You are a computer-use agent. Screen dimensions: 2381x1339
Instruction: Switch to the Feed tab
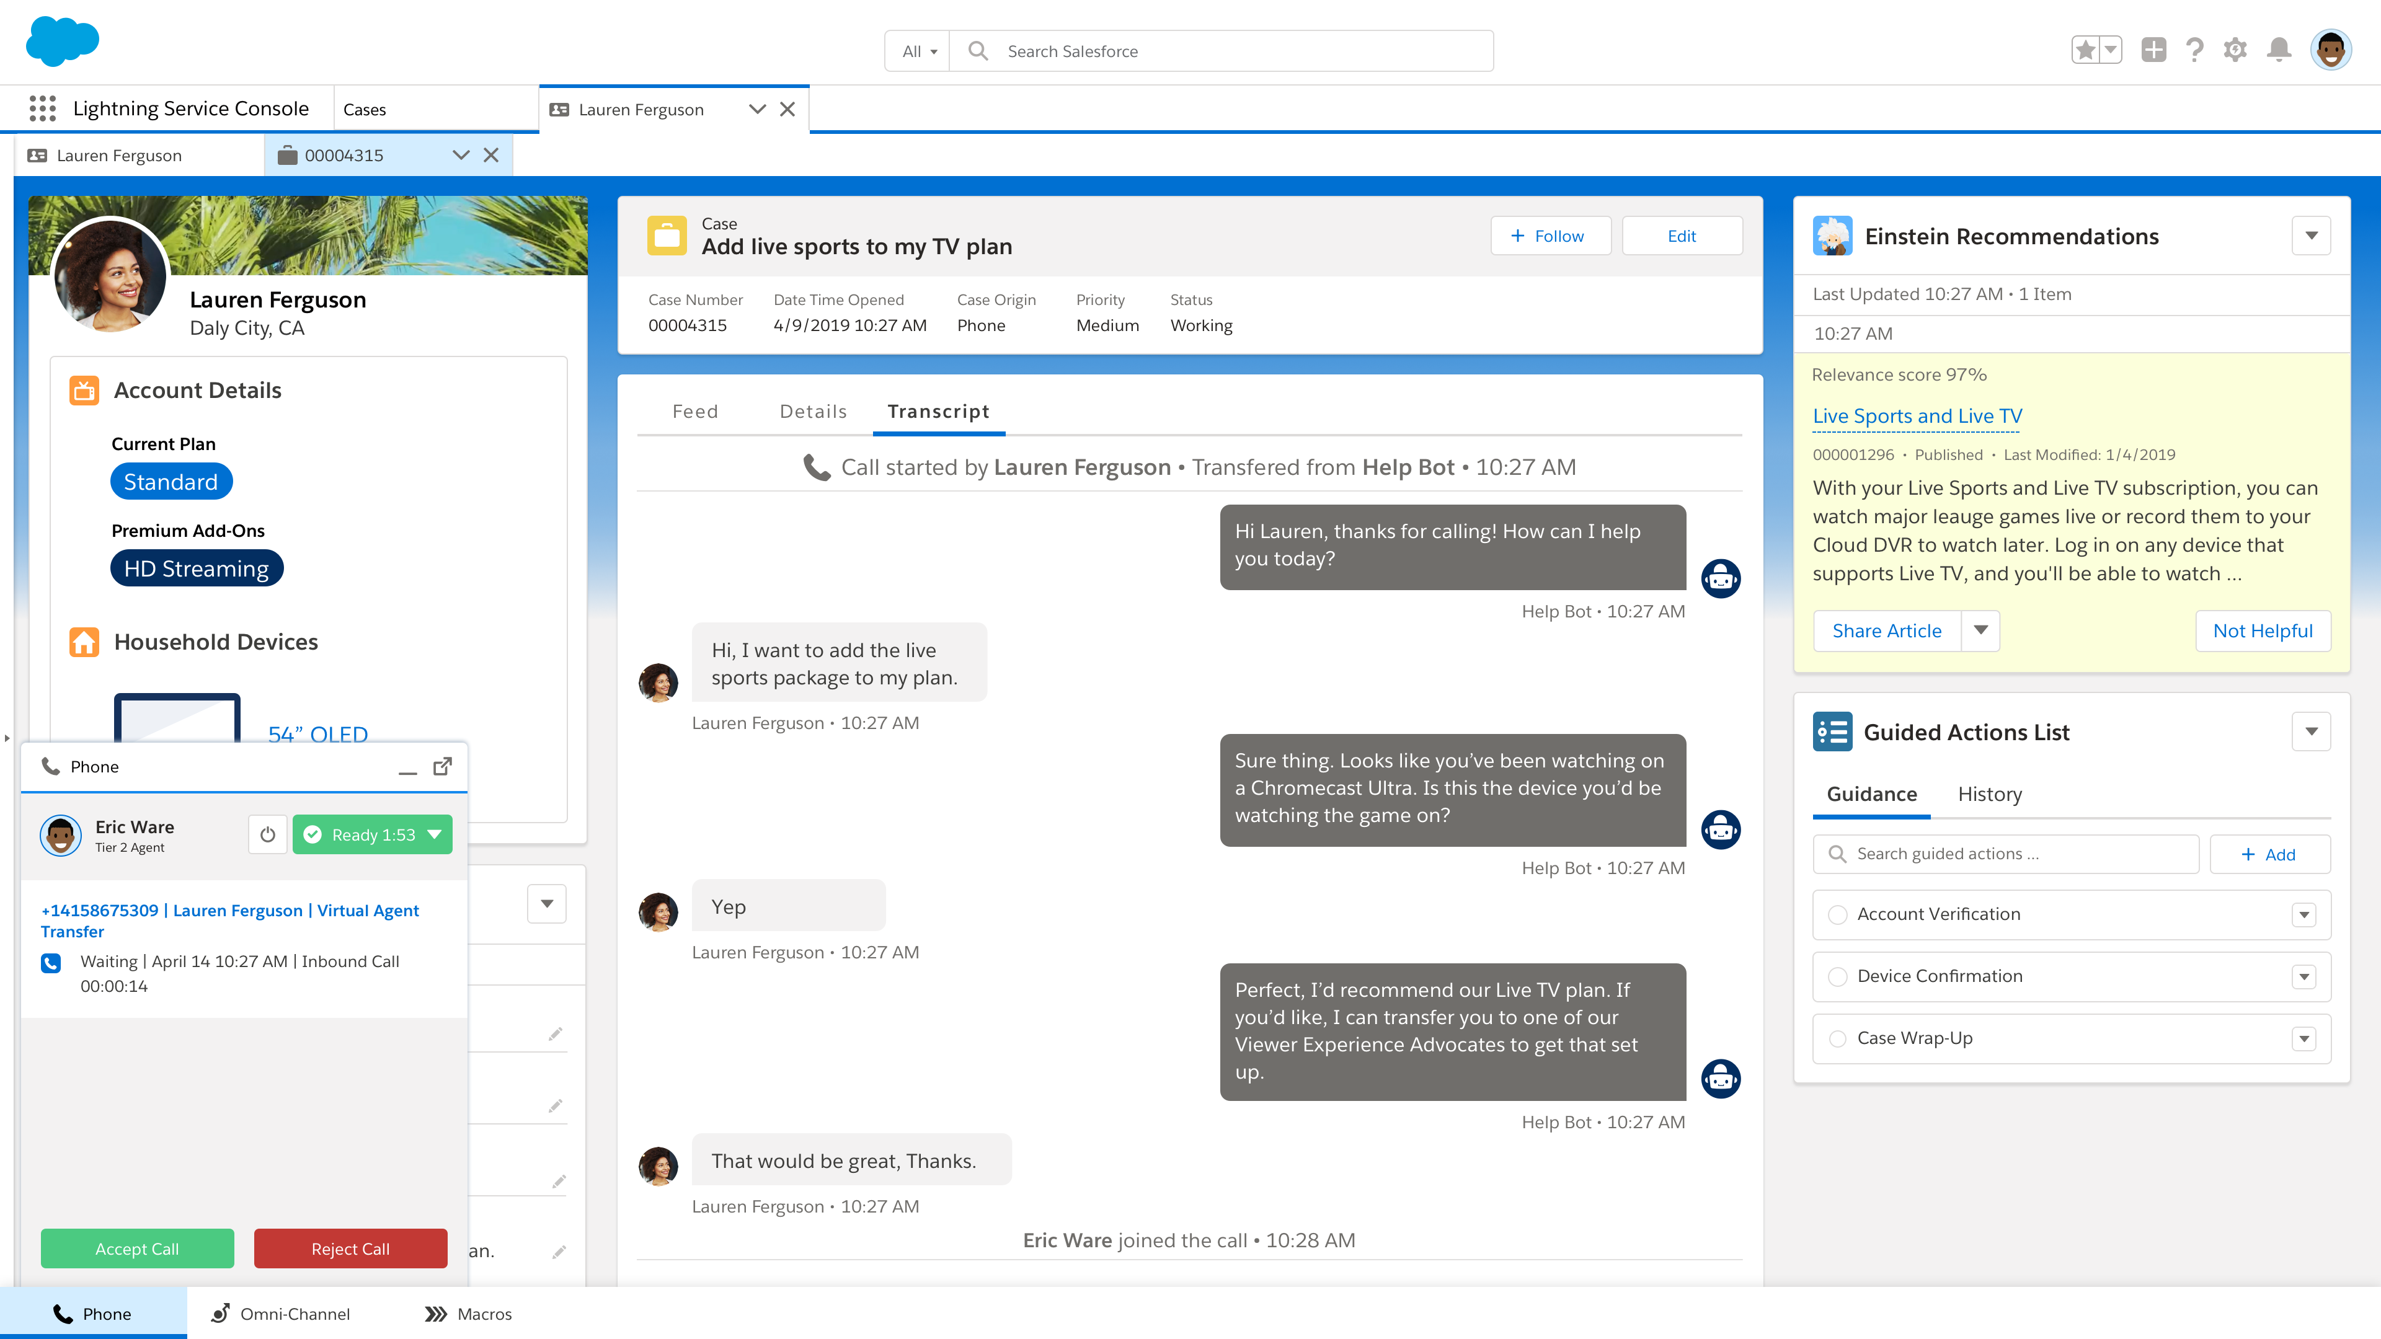(x=695, y=411)
